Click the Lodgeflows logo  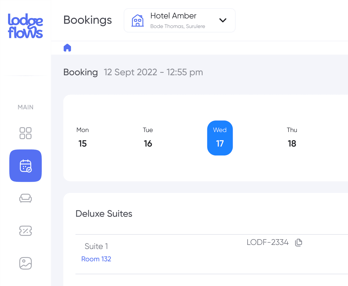[25, 26]
